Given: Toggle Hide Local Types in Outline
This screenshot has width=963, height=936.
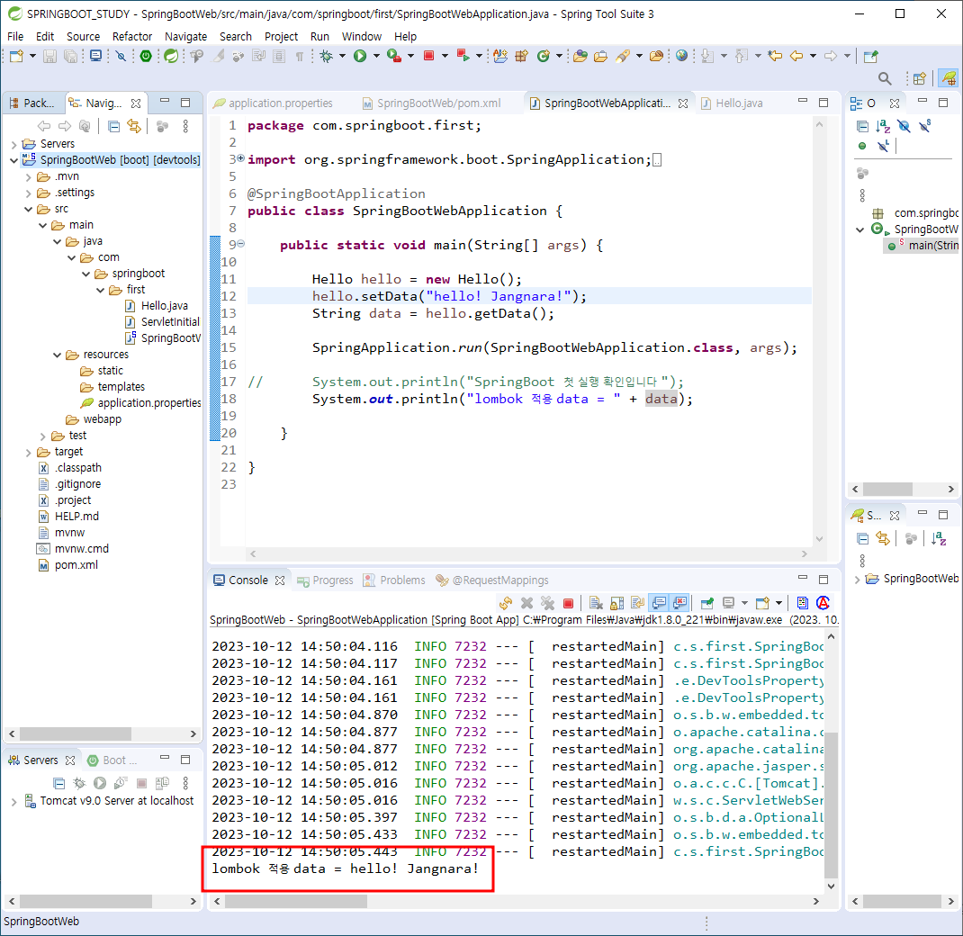Looking at the screenshot, I should coord(883,146).
